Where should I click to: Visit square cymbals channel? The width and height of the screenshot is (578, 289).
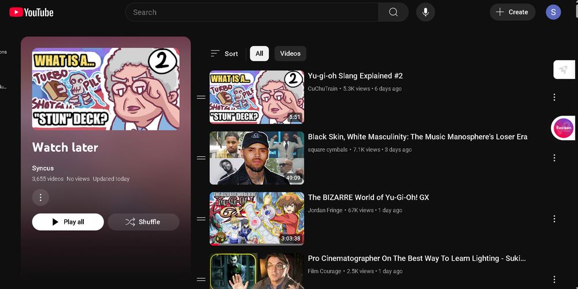[x=328, y=149]
